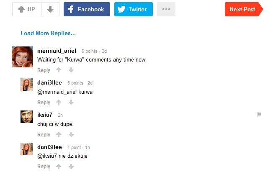Share the post on Twitter
Image resolution: width=273 pixels, height=172 pixels.
(x=133, y=9)
